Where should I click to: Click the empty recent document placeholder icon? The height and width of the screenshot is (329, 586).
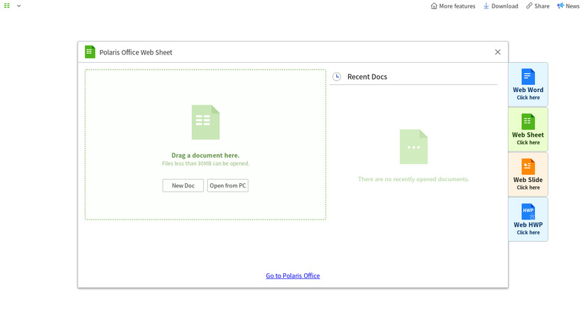413,147
